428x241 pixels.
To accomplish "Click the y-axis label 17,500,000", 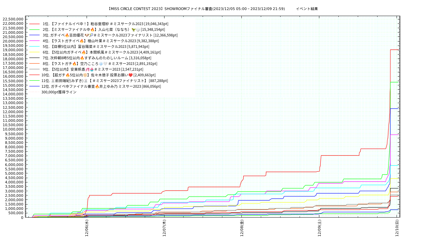I will point(13,63).
